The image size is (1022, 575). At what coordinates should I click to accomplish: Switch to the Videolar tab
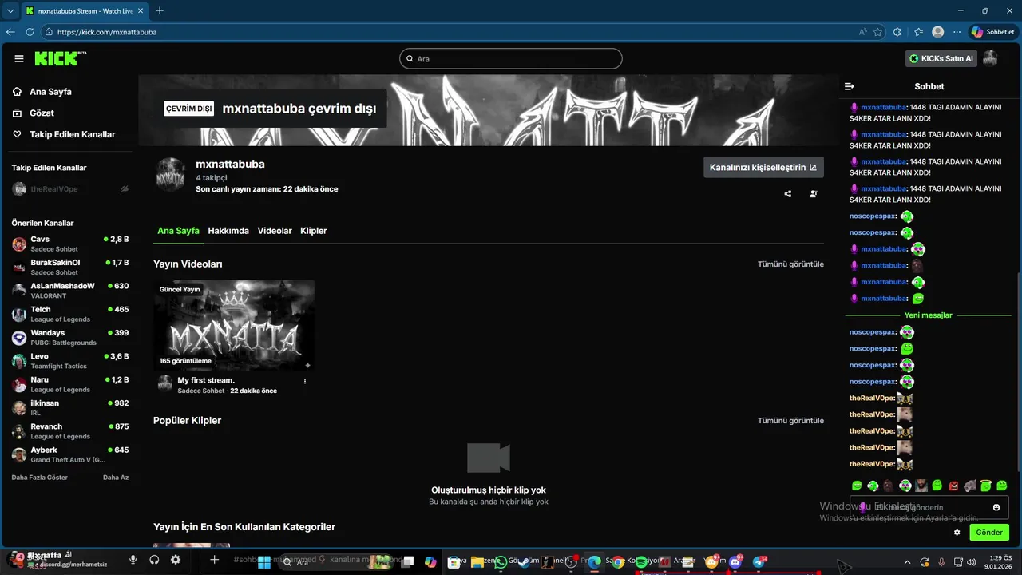pyautogui.click(x=275, y=231)
